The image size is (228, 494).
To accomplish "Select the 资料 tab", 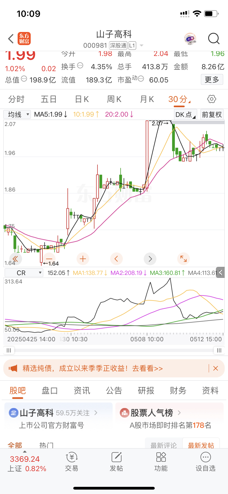I will [210, 391].
